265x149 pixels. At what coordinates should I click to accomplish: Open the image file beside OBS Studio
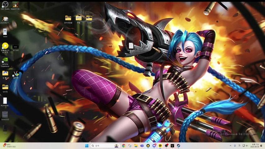[x=16, y=5]
